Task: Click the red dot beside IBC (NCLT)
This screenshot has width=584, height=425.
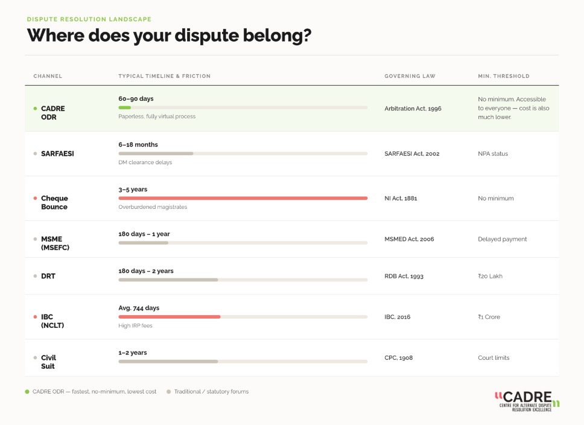Action: coord(36,317)
